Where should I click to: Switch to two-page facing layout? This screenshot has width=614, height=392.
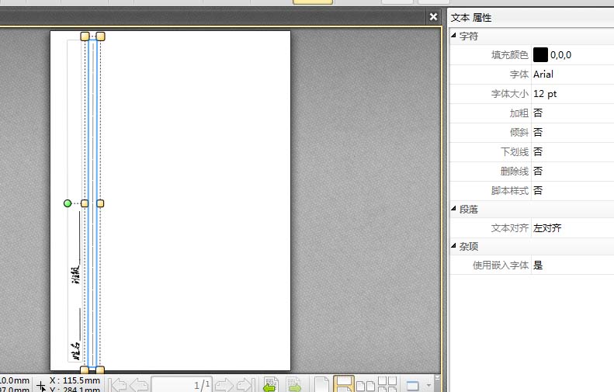(366, 385)
